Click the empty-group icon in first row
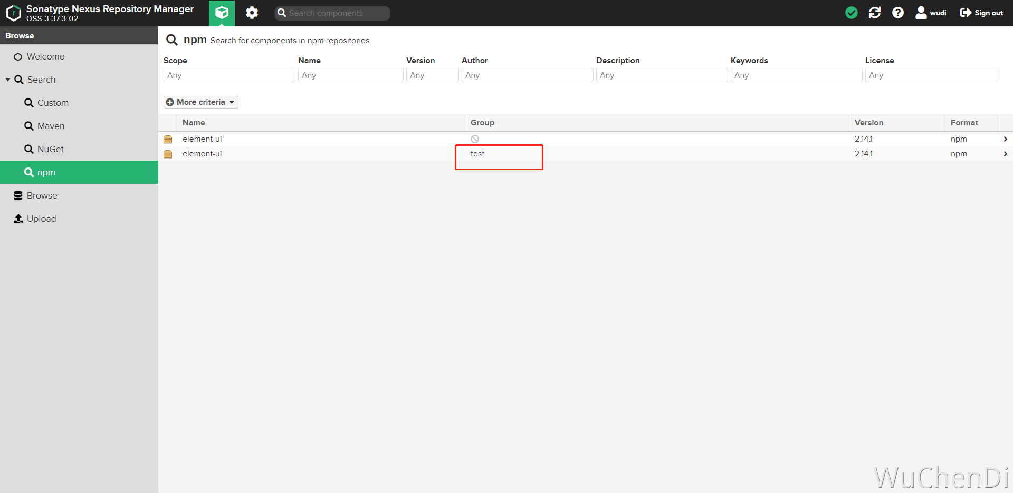This screenshot has height=493, width=1013. click(475, 139)
